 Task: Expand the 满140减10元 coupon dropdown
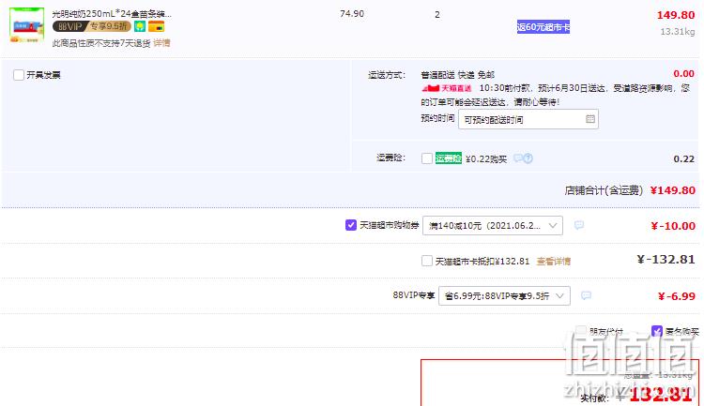coord(493,225)
